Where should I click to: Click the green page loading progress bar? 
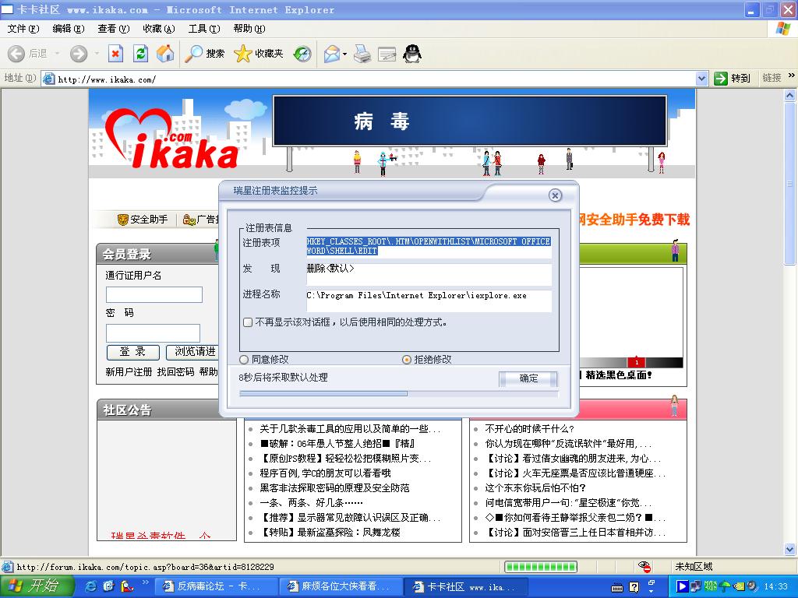[x=541, y=567]
